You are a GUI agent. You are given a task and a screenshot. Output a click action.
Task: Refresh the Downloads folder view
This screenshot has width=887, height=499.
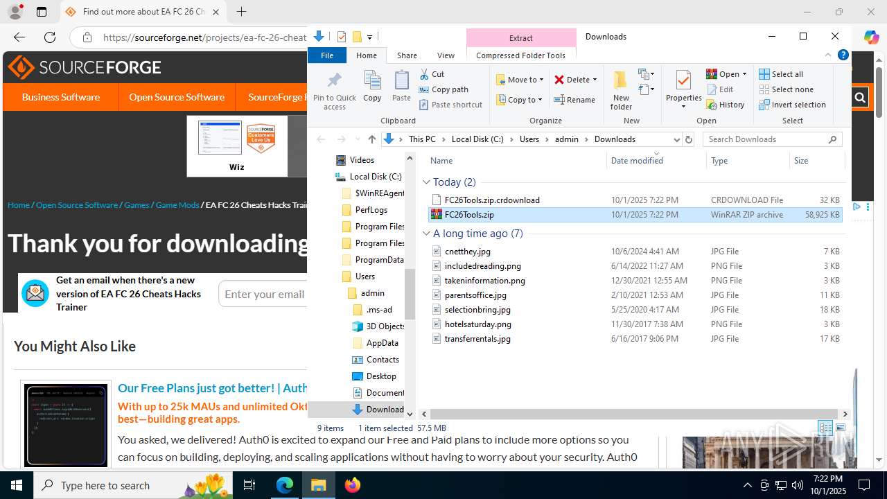click(x=689, y=139)
